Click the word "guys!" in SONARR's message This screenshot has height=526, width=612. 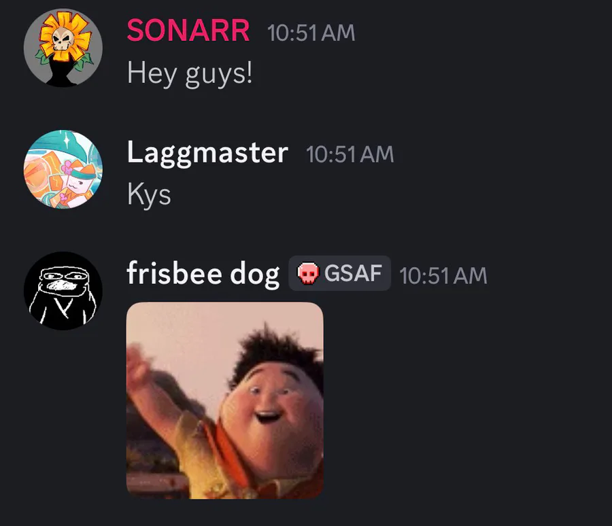tap(219, 75)
